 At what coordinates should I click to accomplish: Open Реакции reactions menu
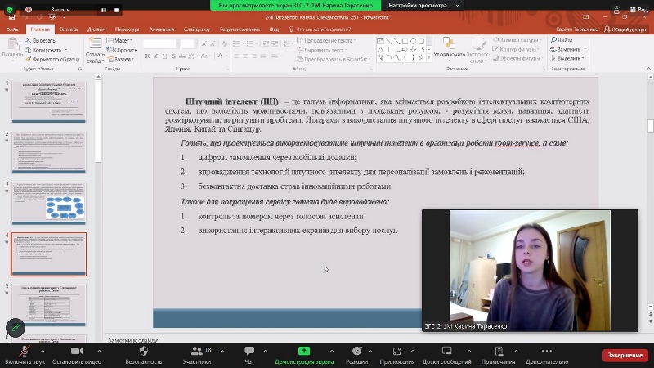[x=356, y=355]
